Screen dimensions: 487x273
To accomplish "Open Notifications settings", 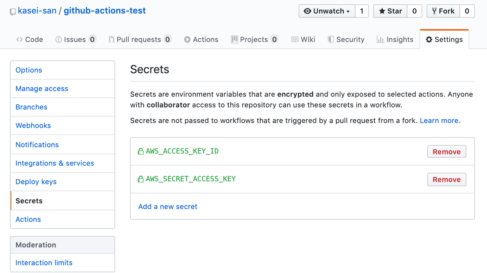I will [x=62, y=144].
